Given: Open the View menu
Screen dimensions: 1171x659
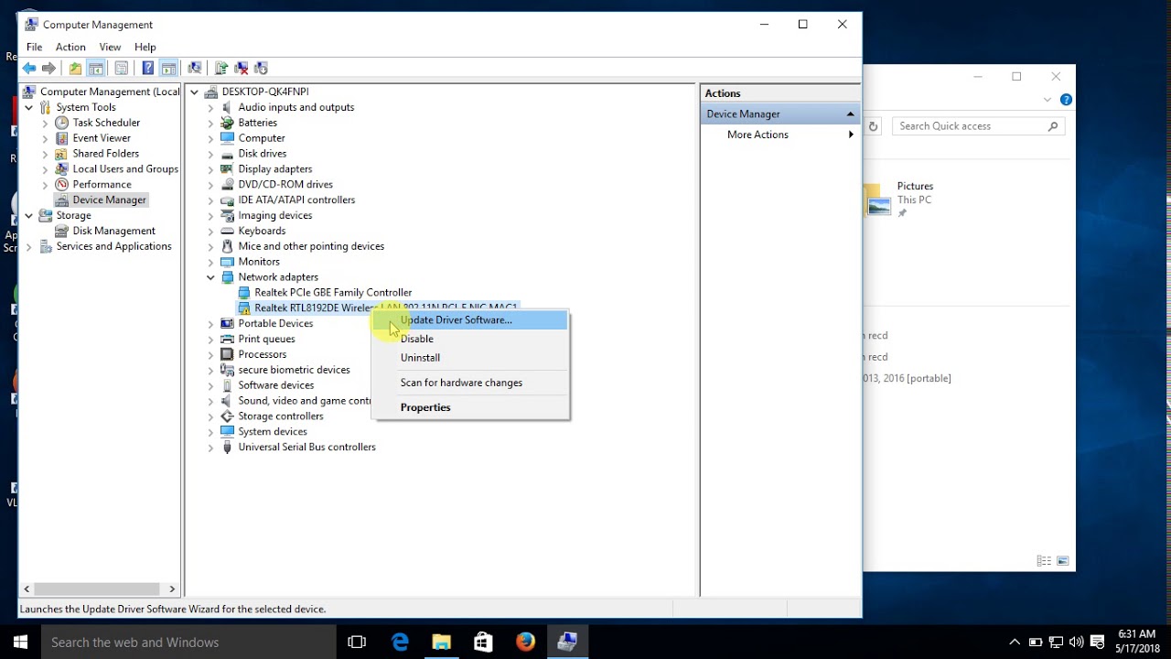Looking at the screenshot, I should [110, 47].
